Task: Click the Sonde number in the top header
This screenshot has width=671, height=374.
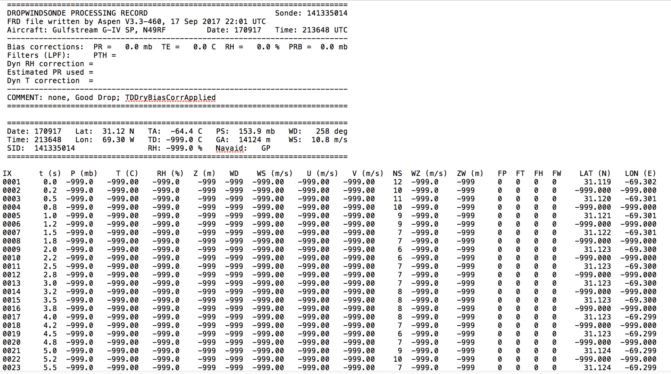Action: click(327, 13)
